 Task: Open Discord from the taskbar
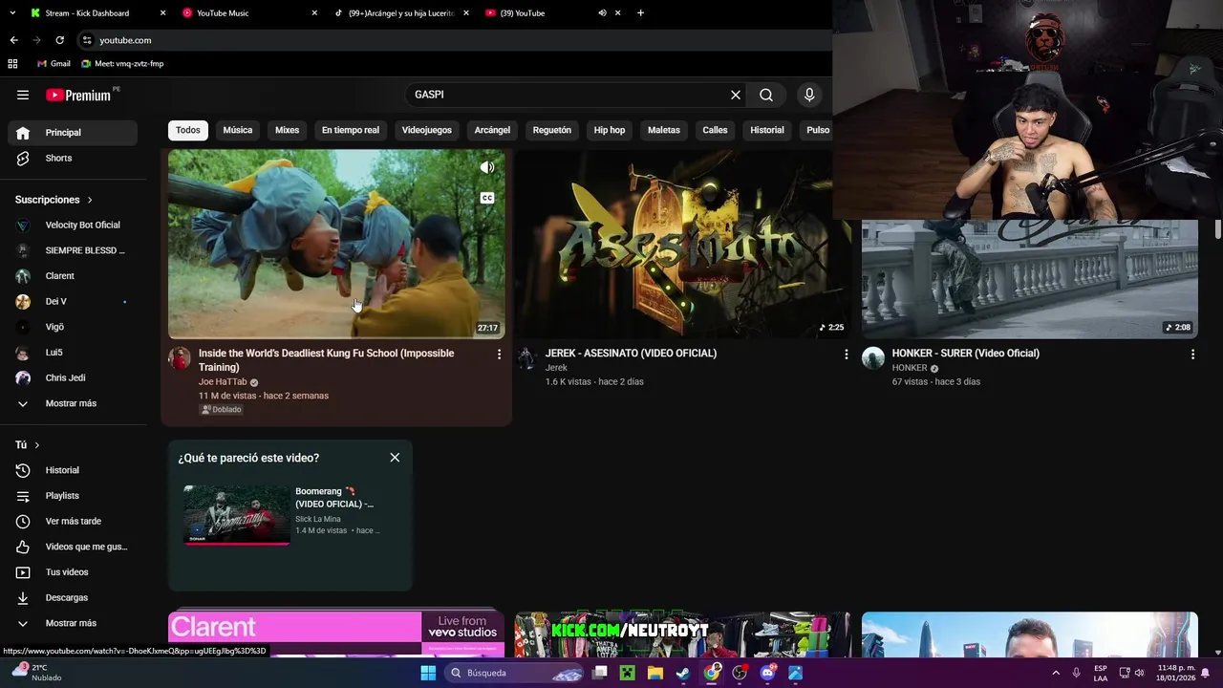[x=767, y=673]
